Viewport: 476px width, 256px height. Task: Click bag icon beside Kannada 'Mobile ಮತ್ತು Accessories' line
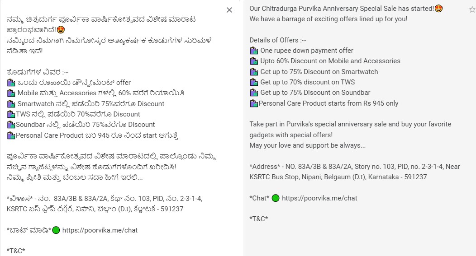pyautogui.click(x=11, y=93)
